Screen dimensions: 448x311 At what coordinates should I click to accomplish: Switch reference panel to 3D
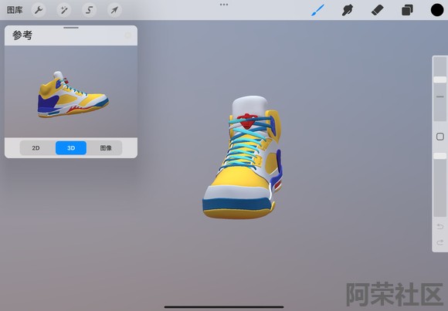tap(71, 148)
